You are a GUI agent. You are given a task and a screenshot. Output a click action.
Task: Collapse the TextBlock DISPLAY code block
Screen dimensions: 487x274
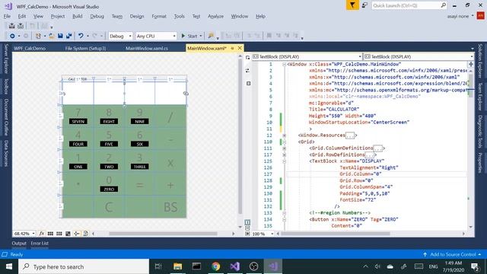point(284,161)
